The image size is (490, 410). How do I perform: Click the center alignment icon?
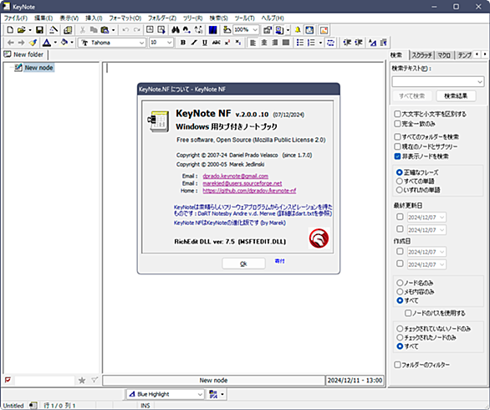coord(263,43)
